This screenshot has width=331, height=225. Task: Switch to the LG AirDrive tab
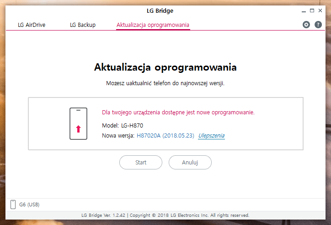tap(32, 25)
